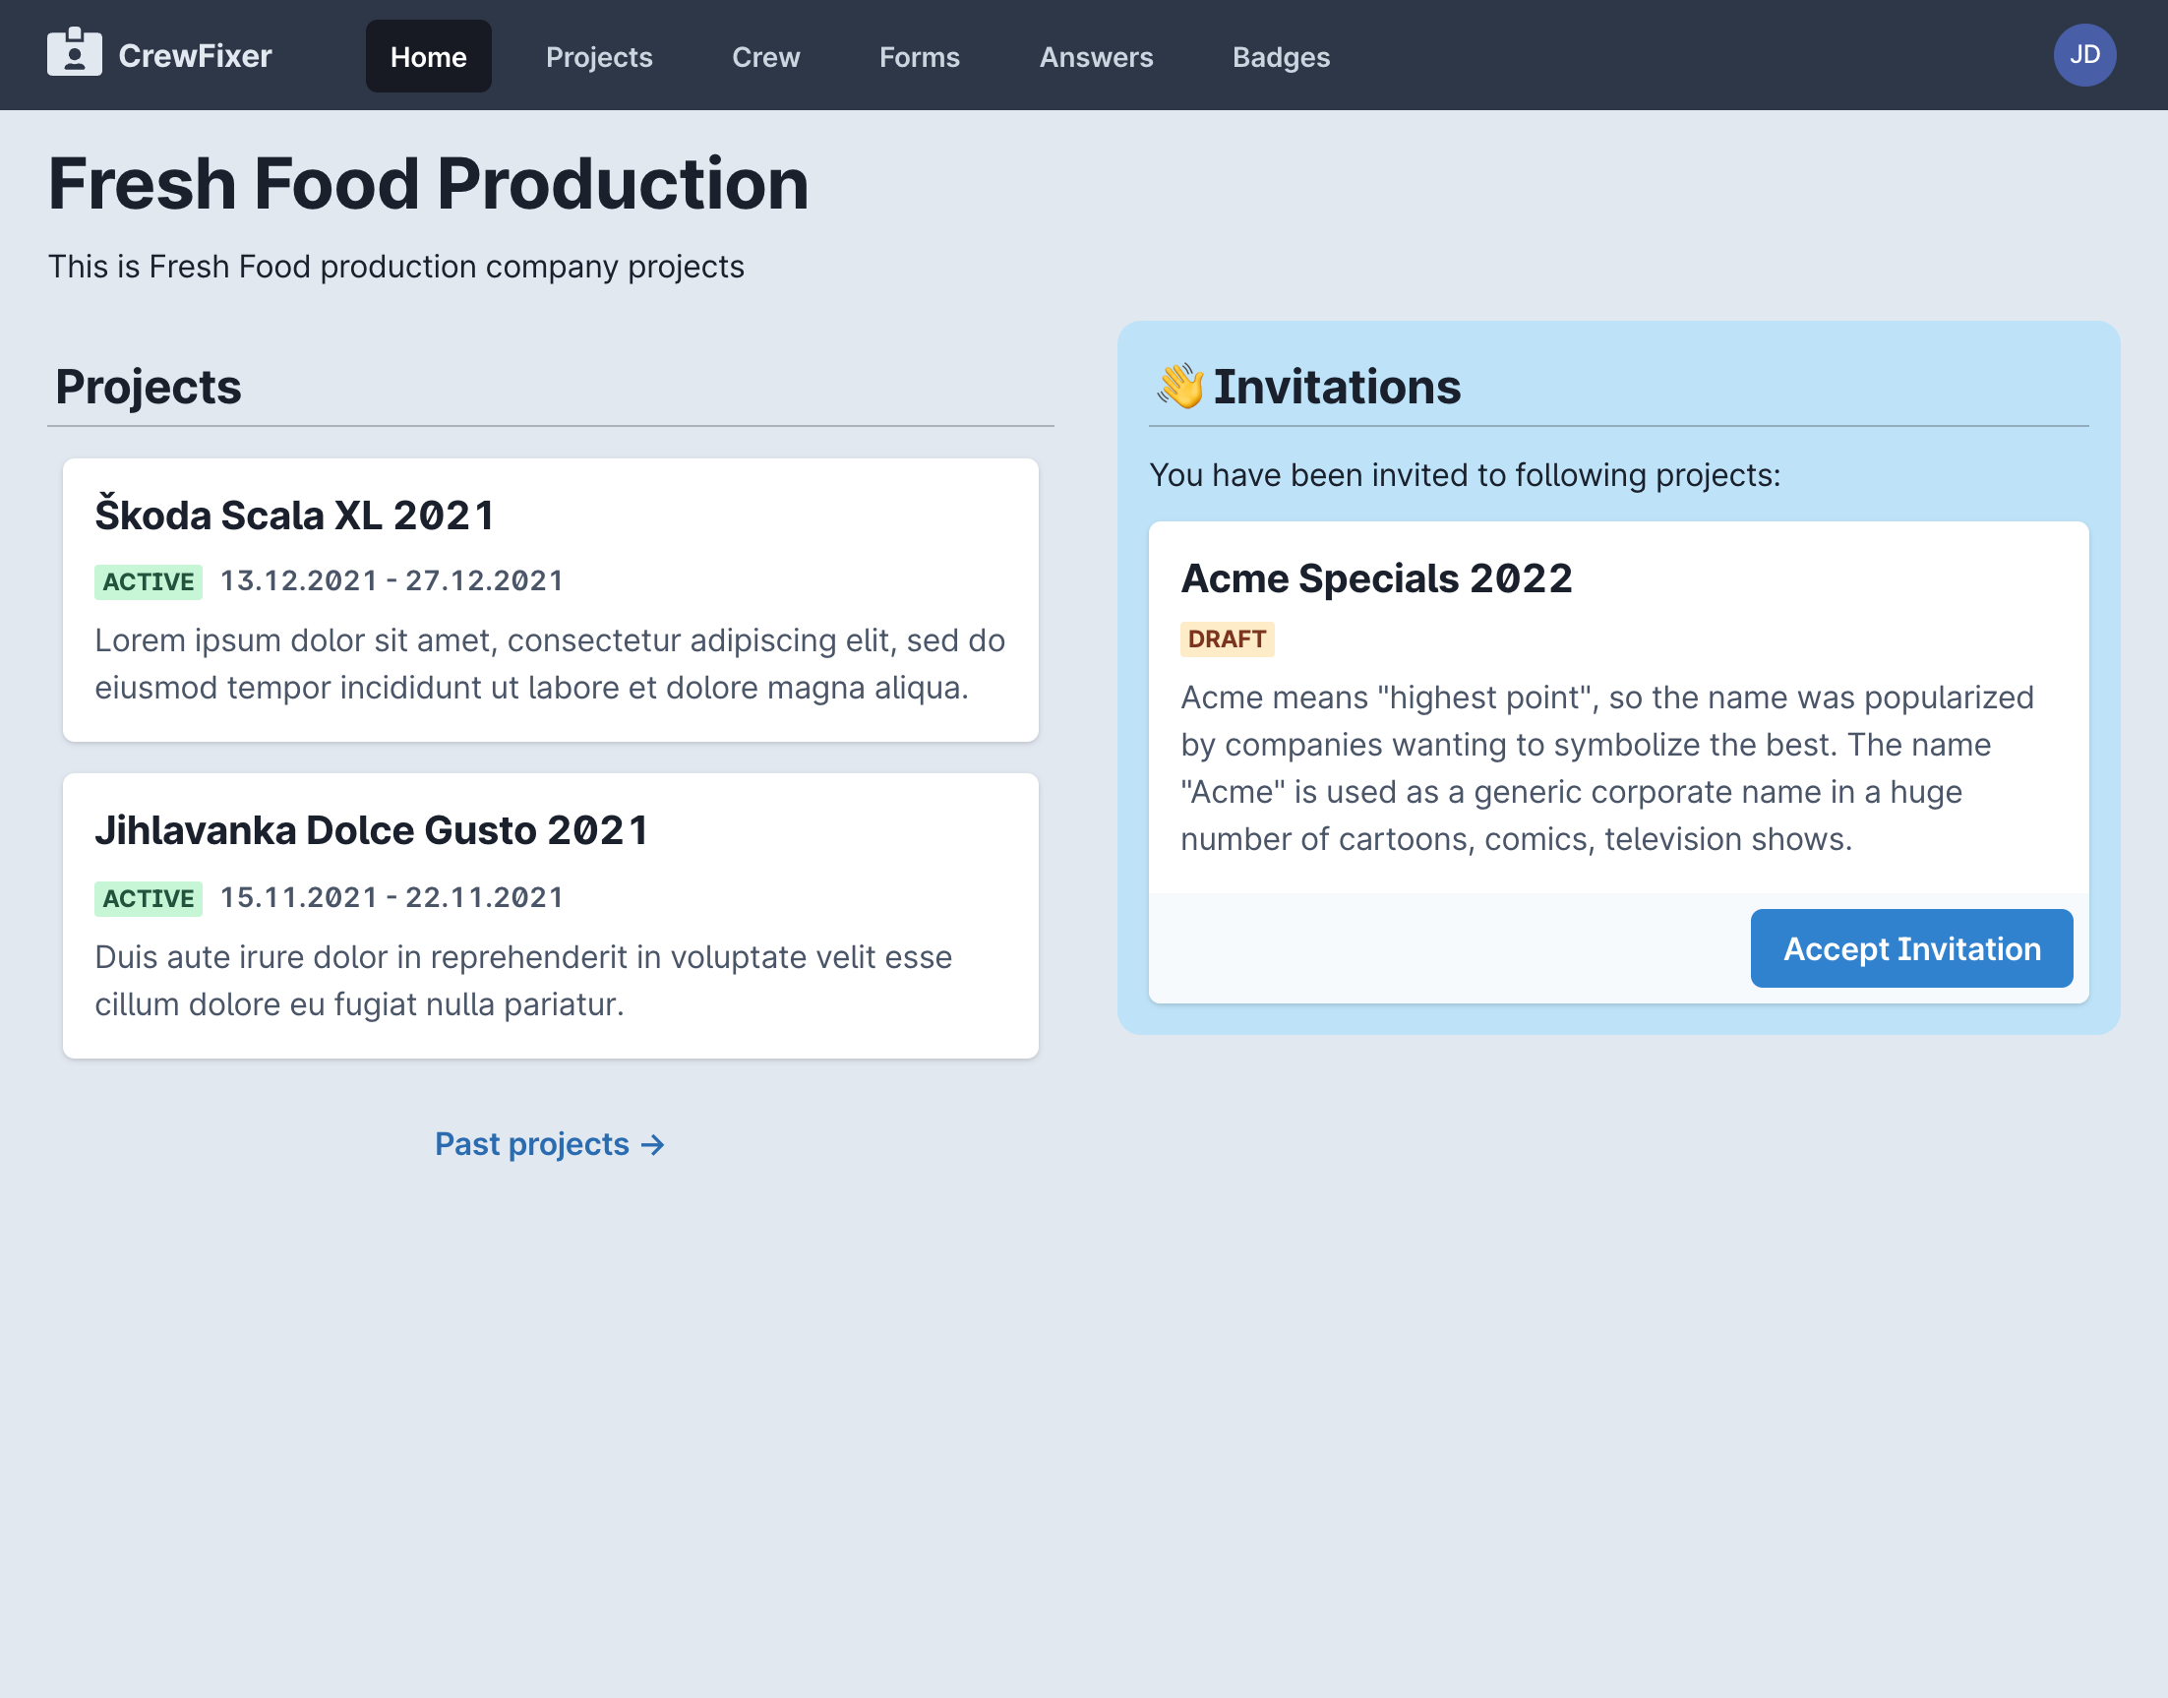
Task: Click the ACTIVE badge on Škoda project
Action: coord(149,581)
